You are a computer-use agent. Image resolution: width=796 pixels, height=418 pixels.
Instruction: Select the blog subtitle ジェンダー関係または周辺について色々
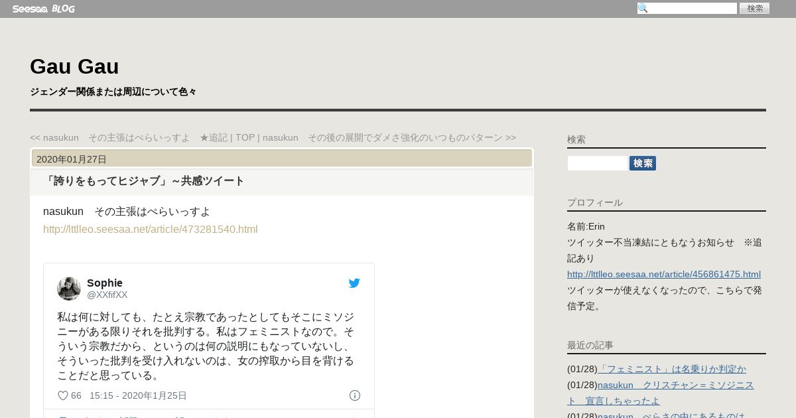pyautogui.click(x=113, y=92)
